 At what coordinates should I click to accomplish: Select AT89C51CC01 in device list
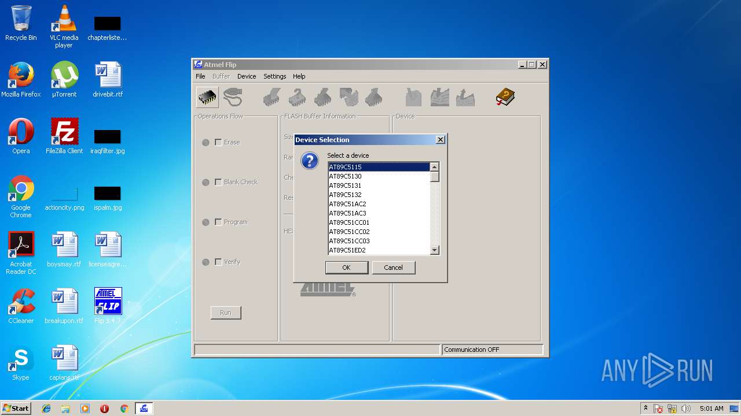pyautogui.click(x=379, y=222)
